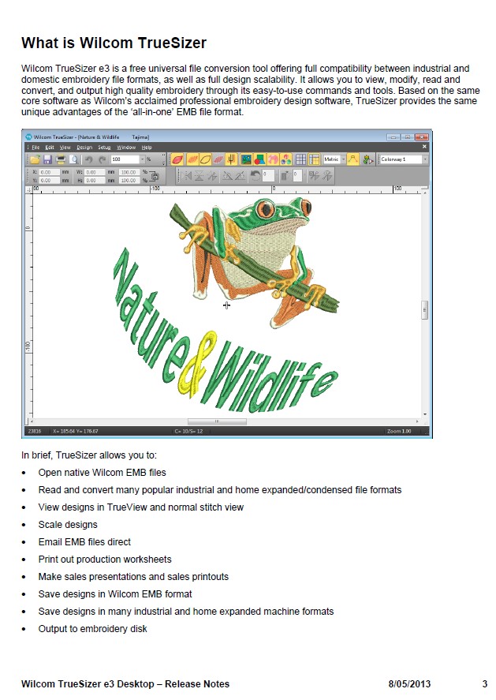This screenshot has width=496, height=700.
Task: Click footer date '8/05/2013'
Action: coord(409,684)
